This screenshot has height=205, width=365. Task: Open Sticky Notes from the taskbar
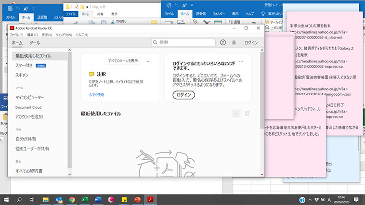click(x=124, y=200)
